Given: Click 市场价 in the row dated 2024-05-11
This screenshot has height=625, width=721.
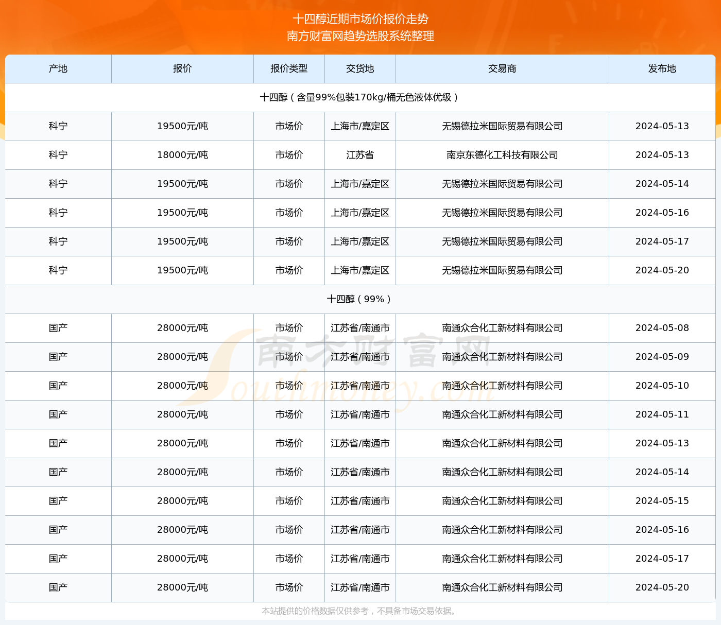Looking at the screenshot, I should (x=289, y=414).
